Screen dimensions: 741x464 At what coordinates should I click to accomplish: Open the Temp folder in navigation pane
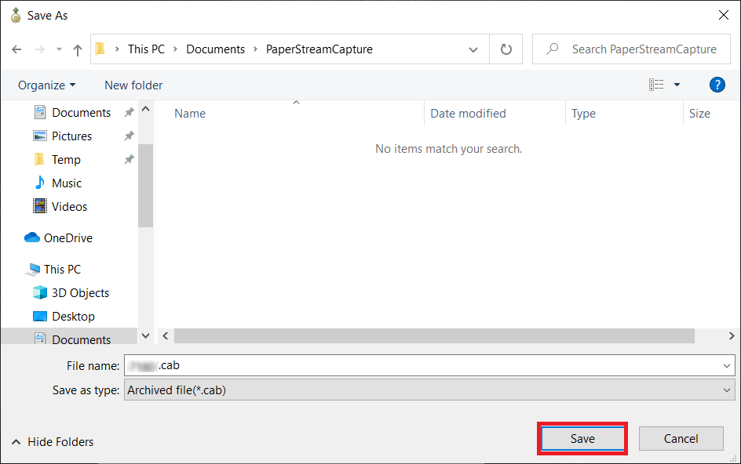click(x=66, y=160)
